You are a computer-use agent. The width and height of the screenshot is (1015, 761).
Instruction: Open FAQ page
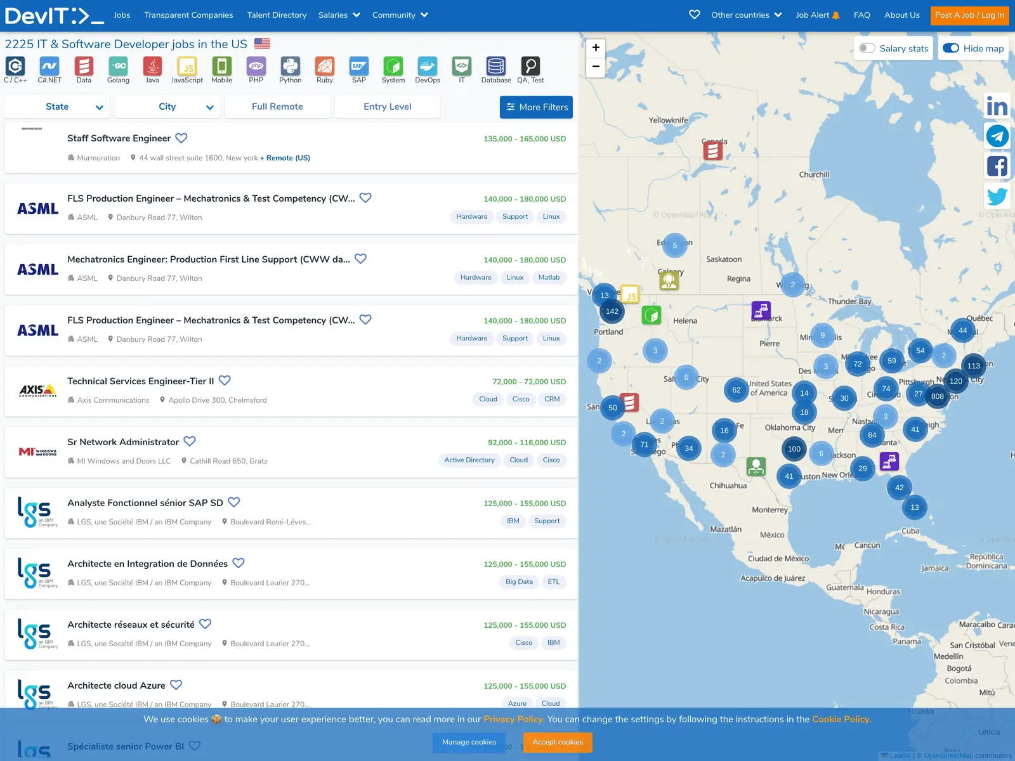[x=862, y=15]
